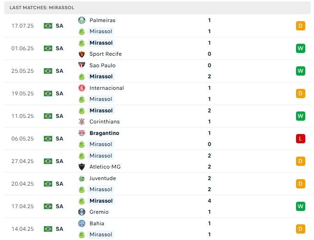The width and height of the screenshot is (314, 240).
Task: Click the Juventude club crest icon
Action: (x=82, y=178)
